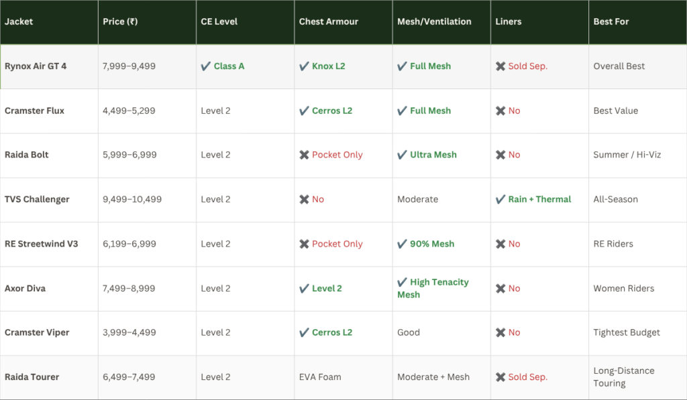Click the price '6,199–6,999'
Screen dimensions: 687x400
(129, 244)
